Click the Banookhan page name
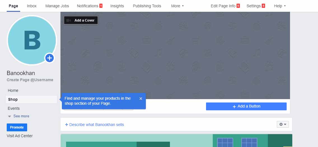Image resolution: width=318 pixels, height=147 pixels. 21,73
